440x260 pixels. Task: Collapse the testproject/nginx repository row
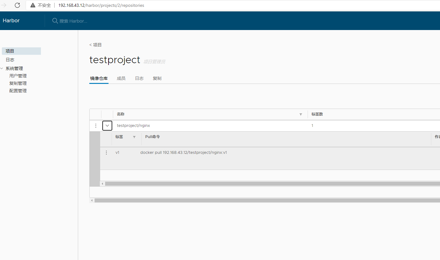point(107,126)
